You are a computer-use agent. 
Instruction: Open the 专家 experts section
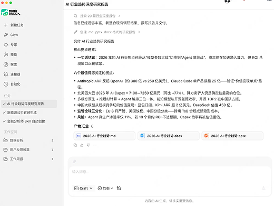[11, 45]
